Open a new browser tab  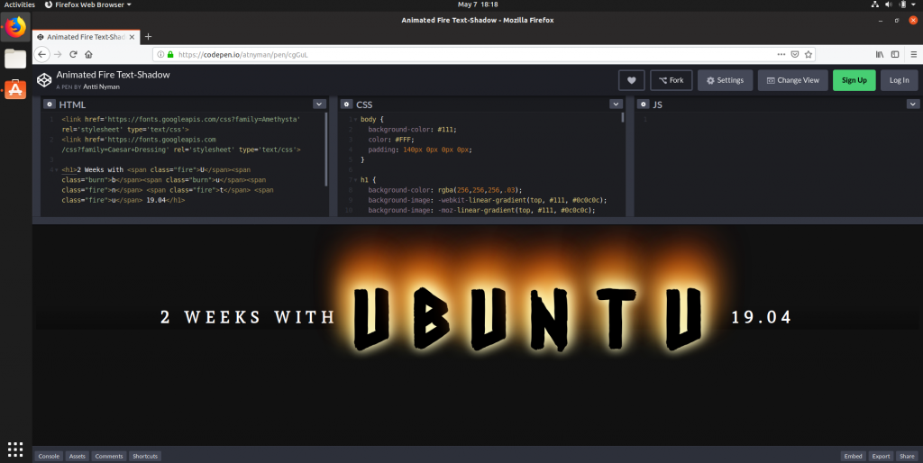[x=148, y=37]
